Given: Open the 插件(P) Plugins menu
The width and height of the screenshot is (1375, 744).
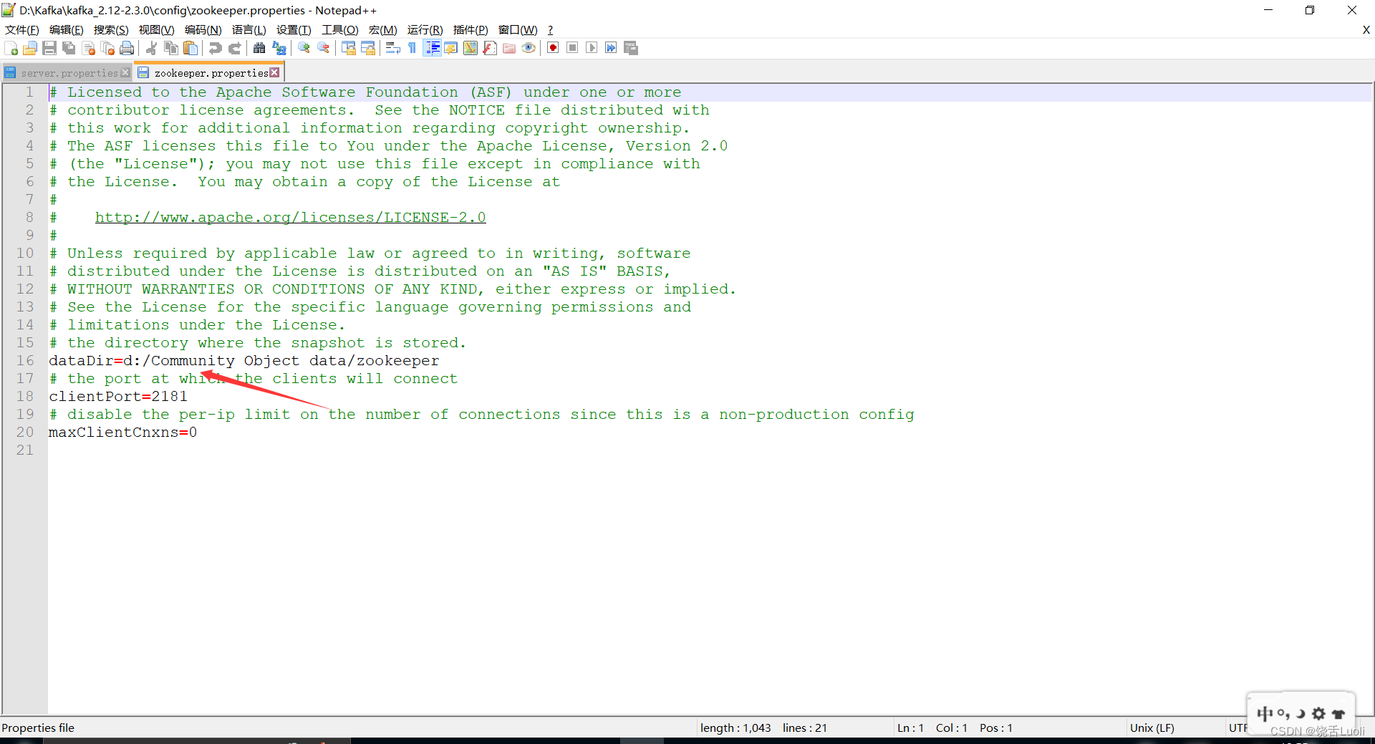Looking at the screenshot, I should [x=471, y=30].
